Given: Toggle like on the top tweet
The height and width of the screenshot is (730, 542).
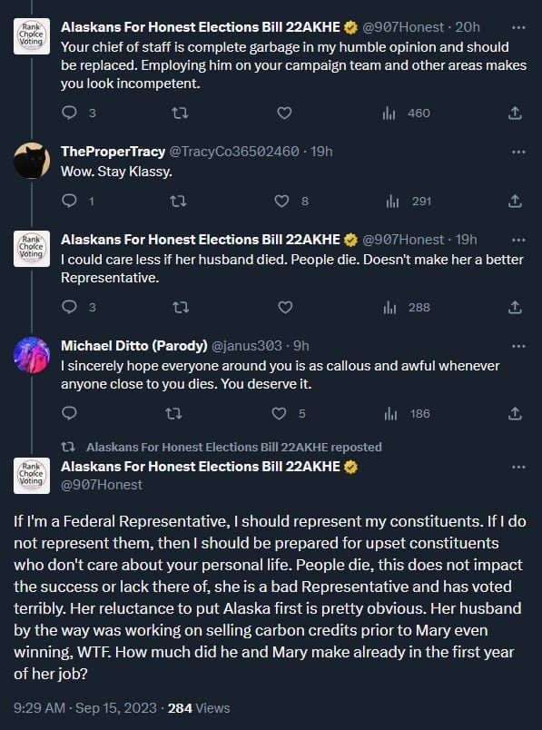Looking at the screenshot, I should [x=283, y=113].
